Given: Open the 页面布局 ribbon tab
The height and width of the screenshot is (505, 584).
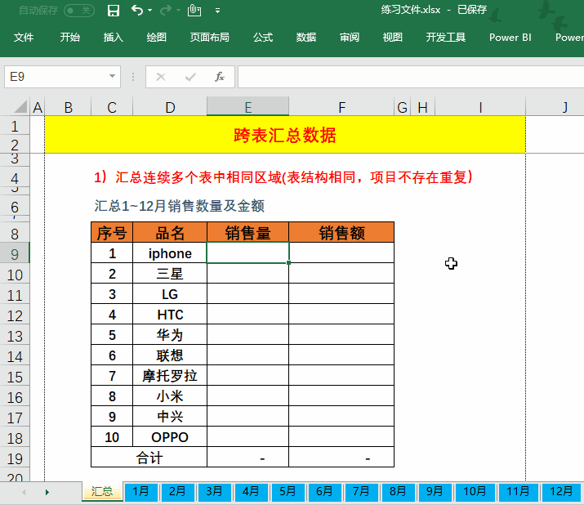Looking at the screenshot, I should pos(210,38).
